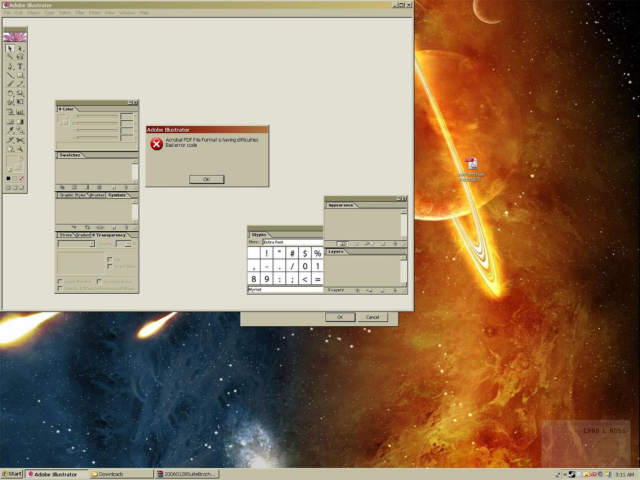
Task: Open the Window menu
Action: pos(127,13)
